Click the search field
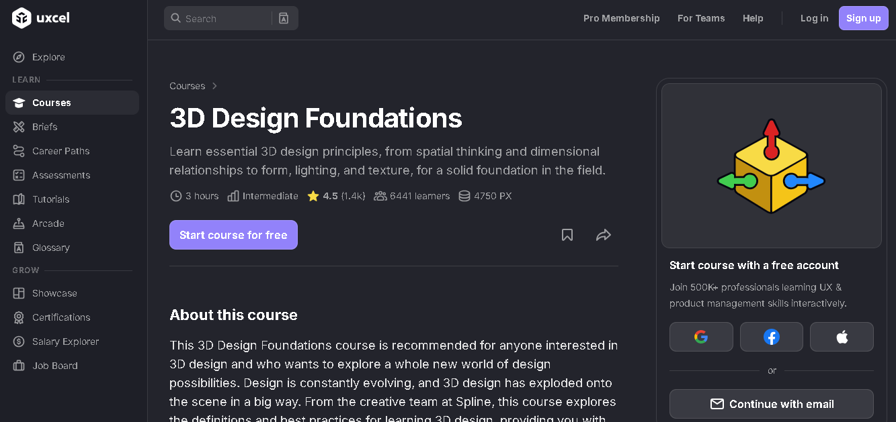 pyautogui.click(x=222, y=18)
